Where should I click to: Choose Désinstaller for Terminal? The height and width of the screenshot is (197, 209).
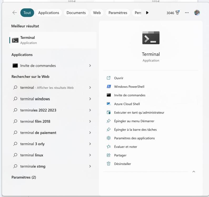click(x=122, y=164)
